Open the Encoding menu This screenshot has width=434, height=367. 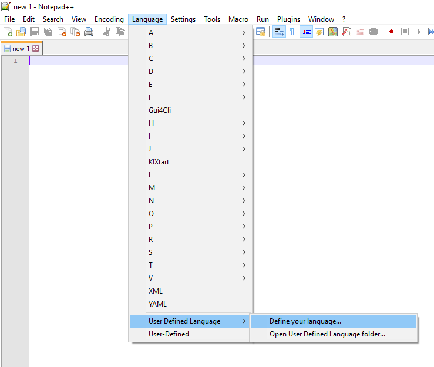109,19
